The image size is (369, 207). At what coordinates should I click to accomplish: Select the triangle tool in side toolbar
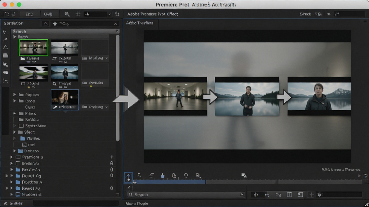[5, 47]
